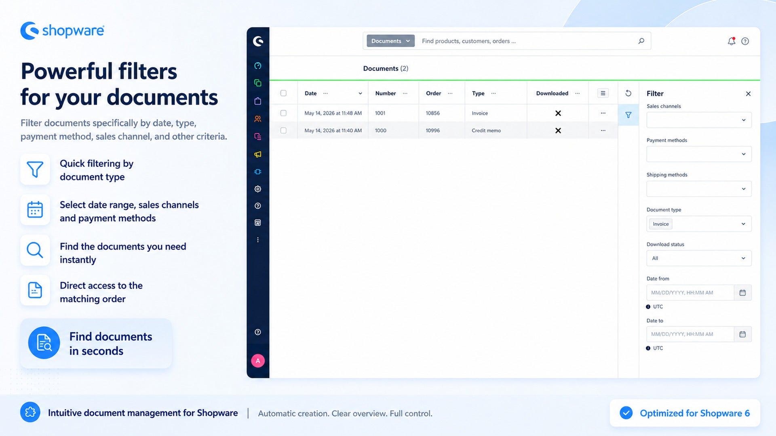Open the Orders shopping bag icon

point(258,101)
